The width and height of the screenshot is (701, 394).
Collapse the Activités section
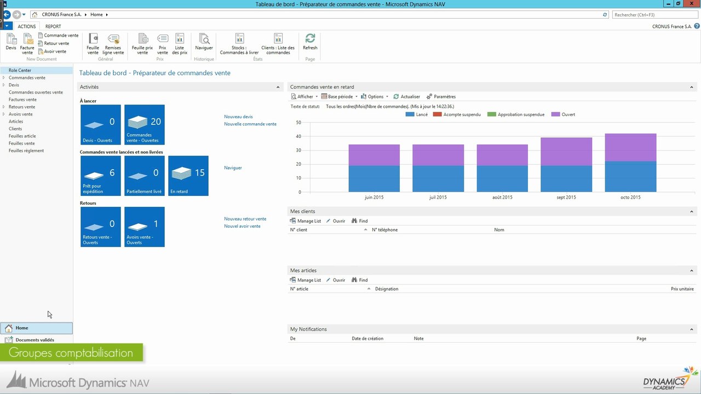(278, 87)
